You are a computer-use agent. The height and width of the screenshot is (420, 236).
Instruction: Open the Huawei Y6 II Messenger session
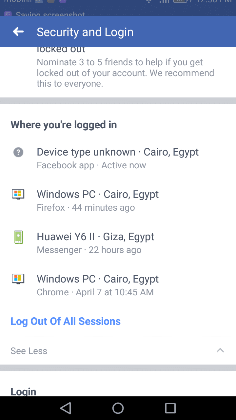[95, 242]
